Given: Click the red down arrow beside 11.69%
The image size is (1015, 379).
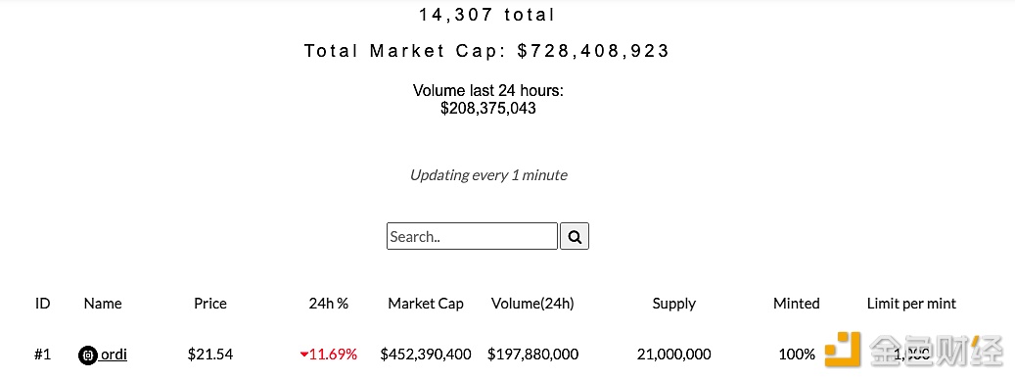Looking at the screenshot, I should coord(304,355).
